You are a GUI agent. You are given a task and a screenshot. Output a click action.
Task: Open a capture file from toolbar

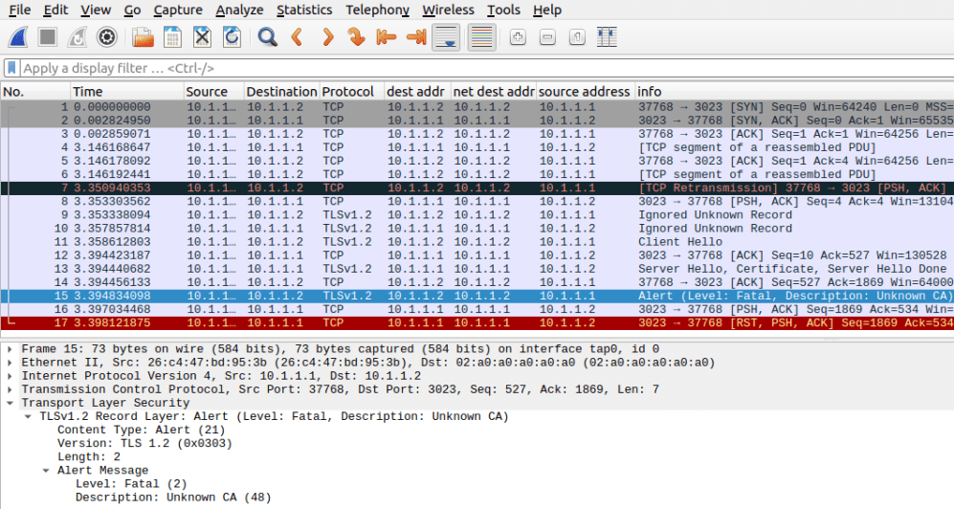pos(143,37)
